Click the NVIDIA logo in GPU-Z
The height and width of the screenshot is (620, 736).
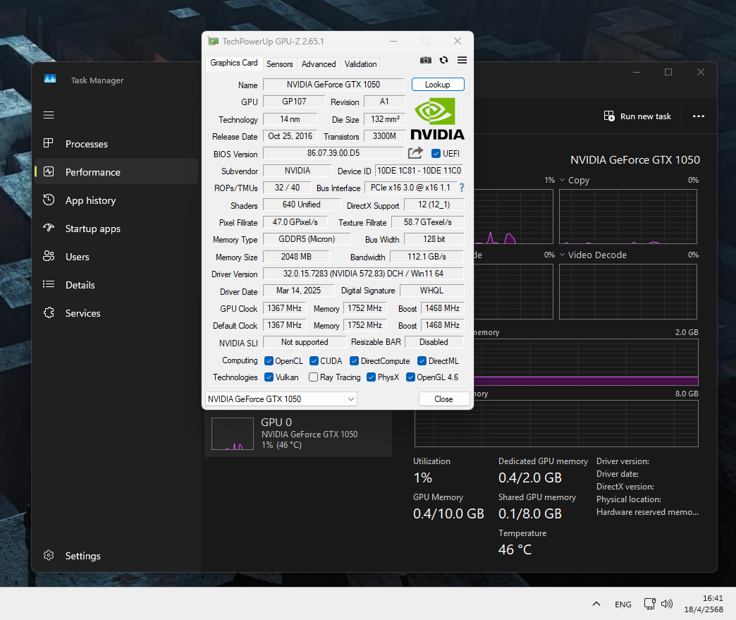tap(437, 118)
